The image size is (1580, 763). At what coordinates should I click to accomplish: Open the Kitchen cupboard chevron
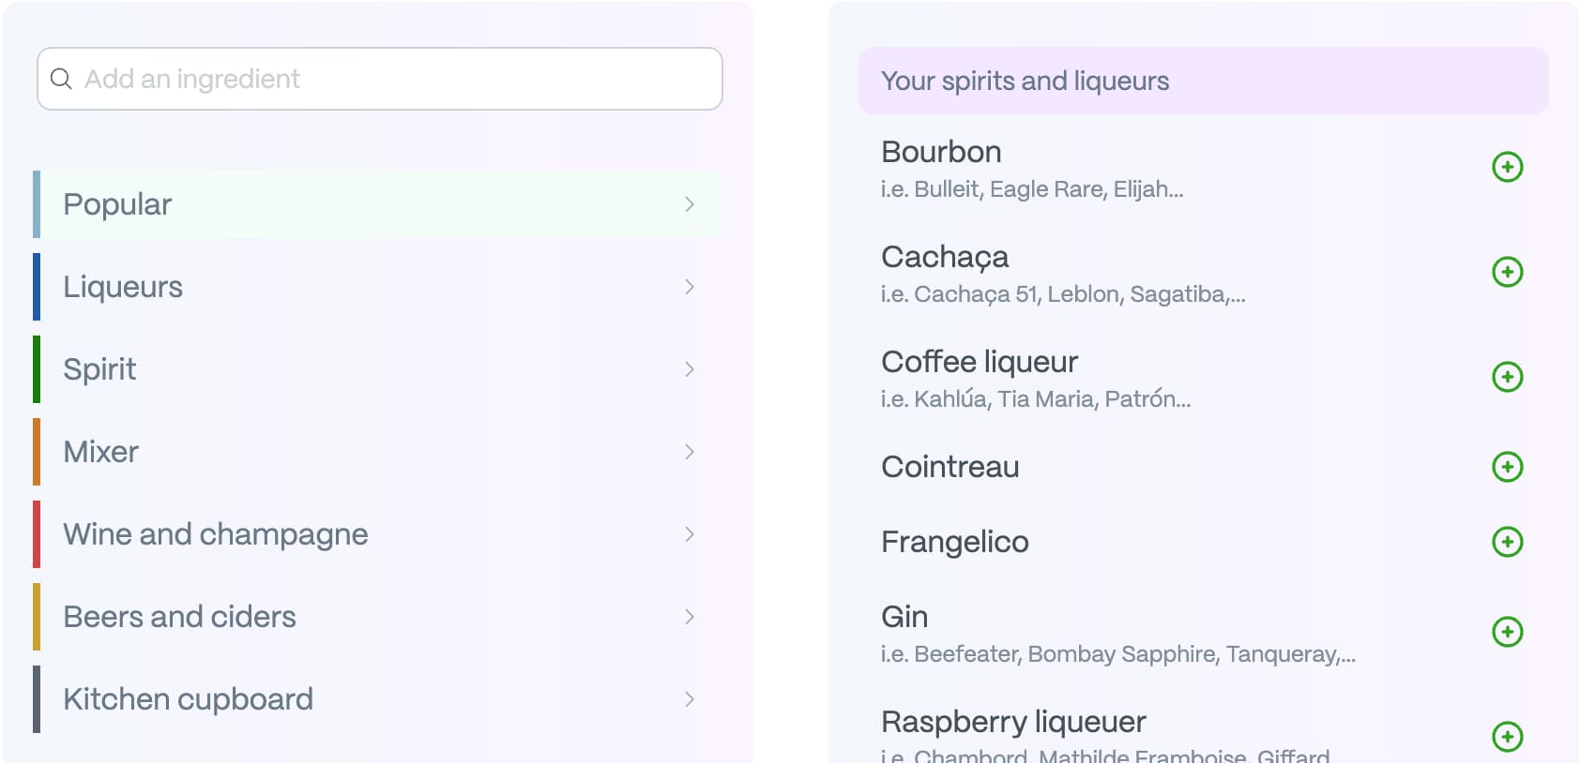(x=690, y=699)
